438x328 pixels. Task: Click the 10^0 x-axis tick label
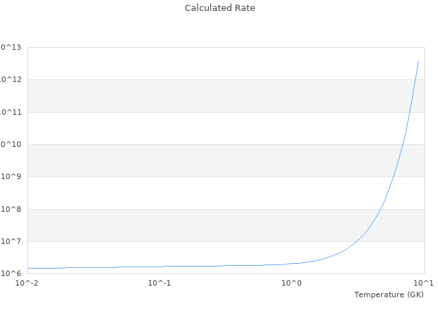click(292, 283)
